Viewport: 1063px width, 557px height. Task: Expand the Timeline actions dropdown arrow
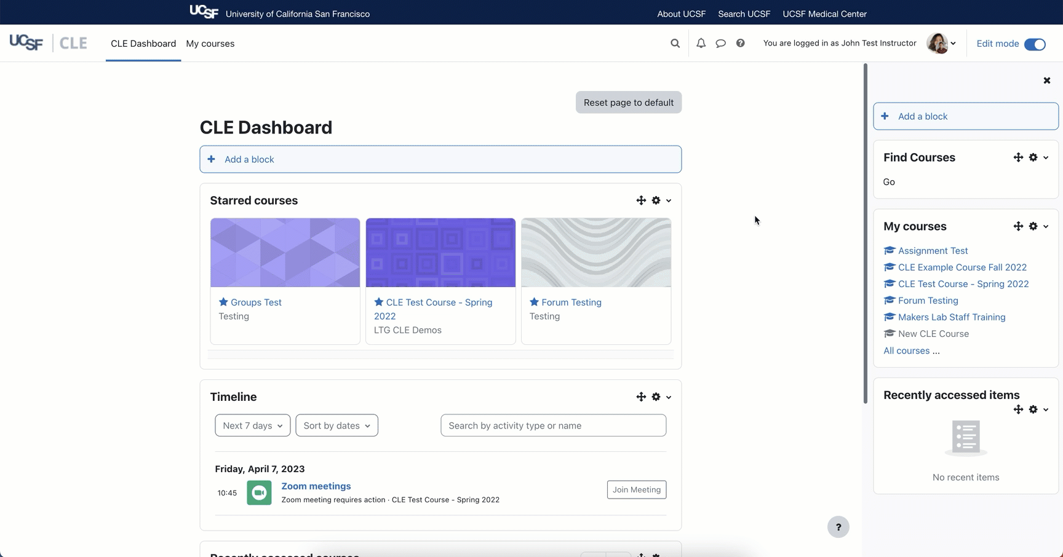coord(669,398)
